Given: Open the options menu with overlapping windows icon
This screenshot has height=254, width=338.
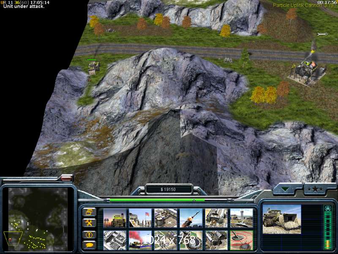Looking at the screenshot, I should (89, 212).
